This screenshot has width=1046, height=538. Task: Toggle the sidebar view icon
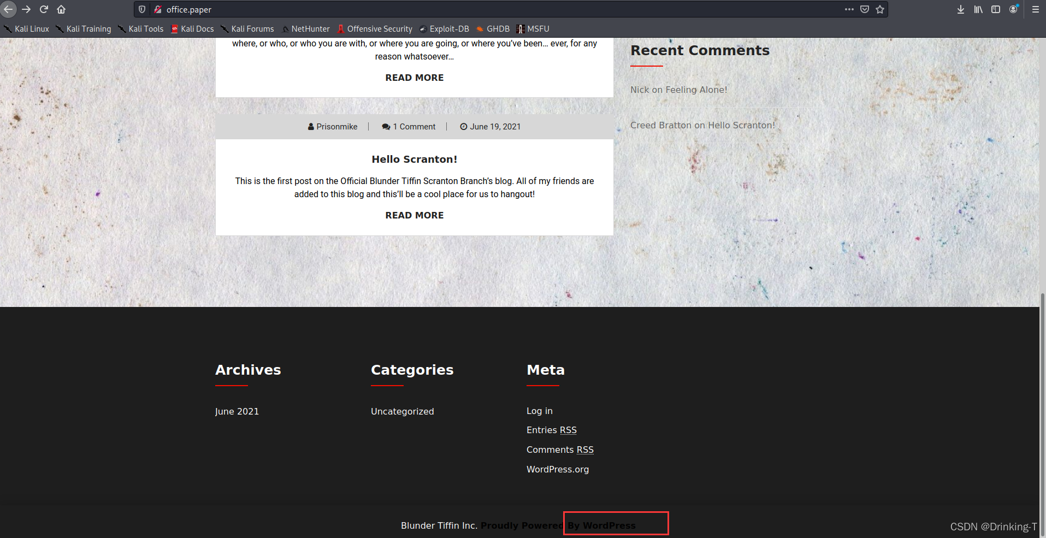(x=996, y=9)
